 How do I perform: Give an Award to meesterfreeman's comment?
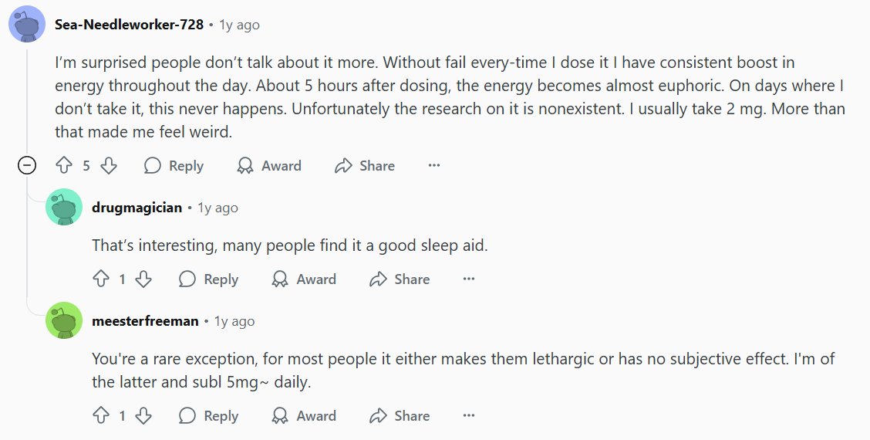[x=304, y=415]
